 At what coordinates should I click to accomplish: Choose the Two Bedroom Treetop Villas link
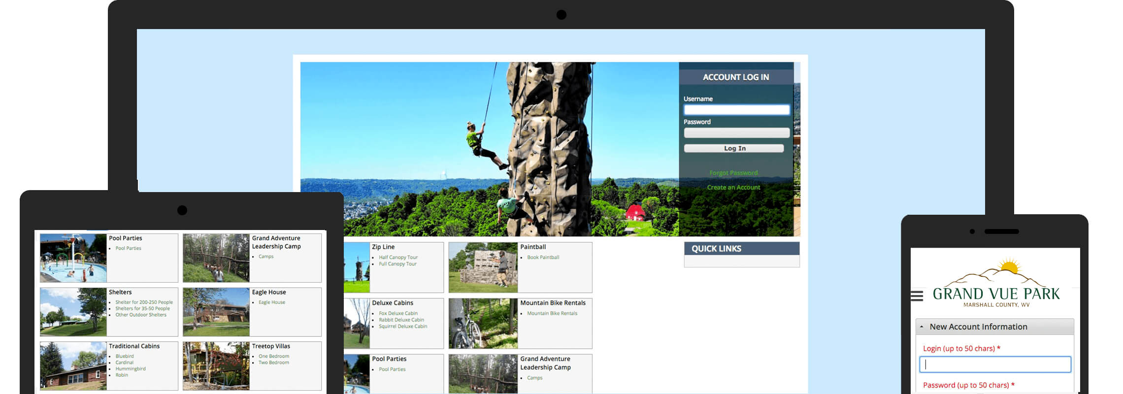[x=274, y=363]
